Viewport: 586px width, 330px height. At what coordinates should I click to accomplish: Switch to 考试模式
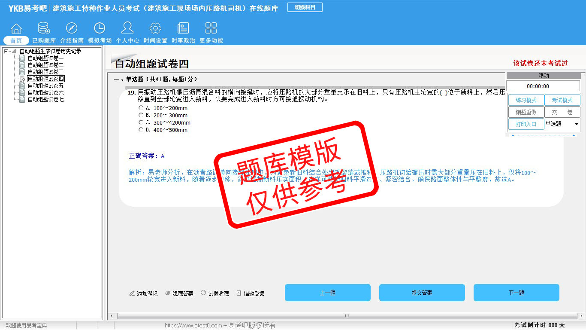[562, 100]
